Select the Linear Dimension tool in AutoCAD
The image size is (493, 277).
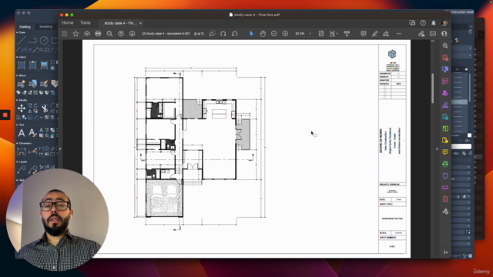click(22, 152)
